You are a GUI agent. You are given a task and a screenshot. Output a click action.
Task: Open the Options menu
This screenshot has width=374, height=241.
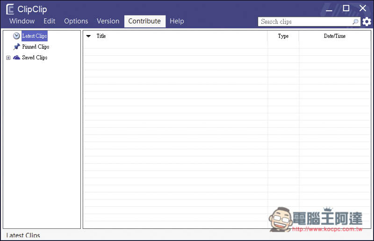[x=76, y=21]
